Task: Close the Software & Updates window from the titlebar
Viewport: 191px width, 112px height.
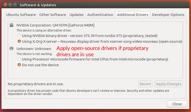Action: point(5,5)
